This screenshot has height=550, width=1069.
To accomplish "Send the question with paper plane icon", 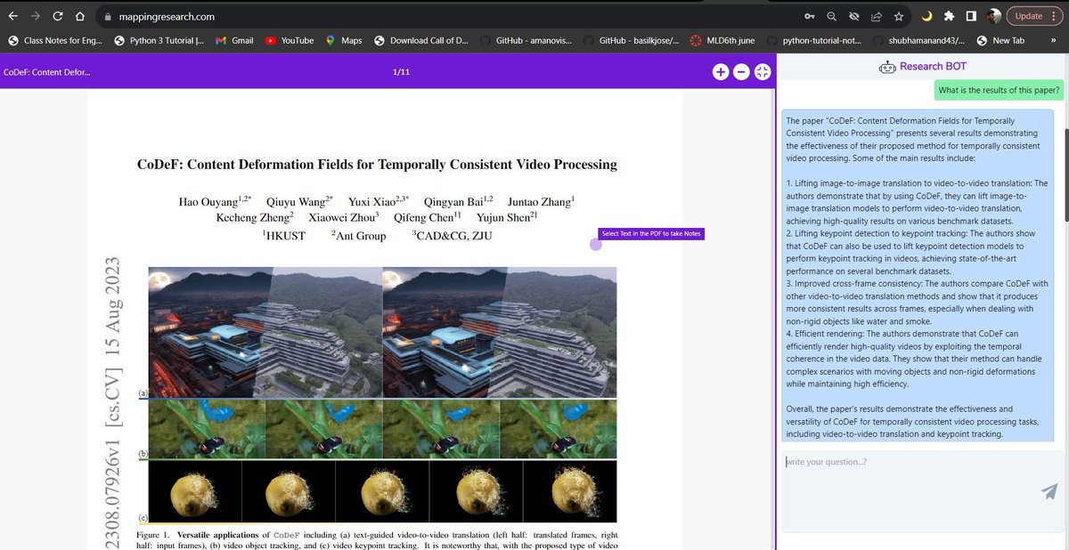I will [x=1049, y=491].
